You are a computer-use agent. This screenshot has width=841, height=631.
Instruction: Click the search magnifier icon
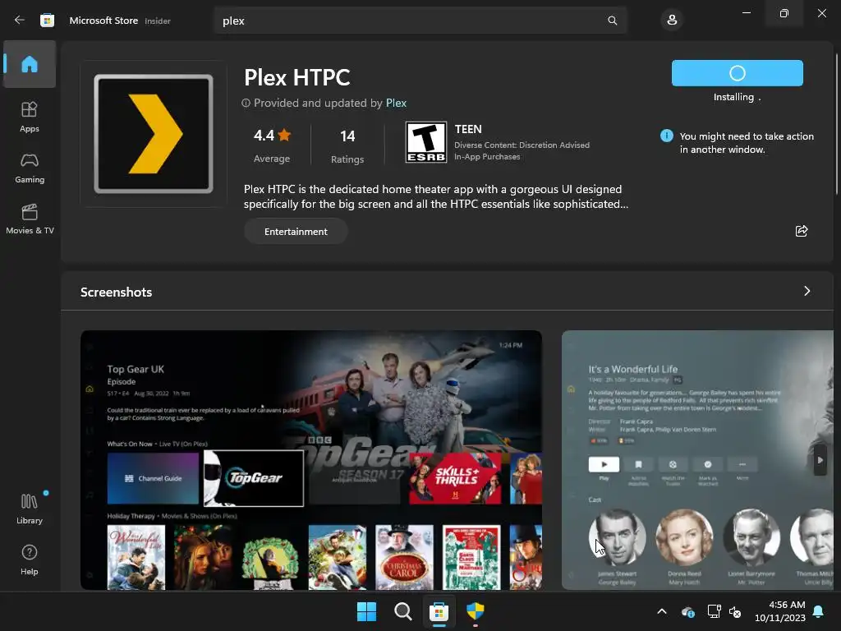coord(612,21)
